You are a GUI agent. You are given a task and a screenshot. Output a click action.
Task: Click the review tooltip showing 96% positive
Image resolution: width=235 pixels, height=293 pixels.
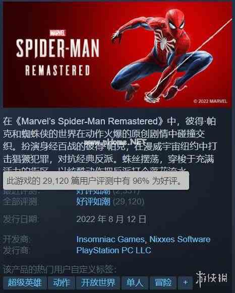point(96,181)
